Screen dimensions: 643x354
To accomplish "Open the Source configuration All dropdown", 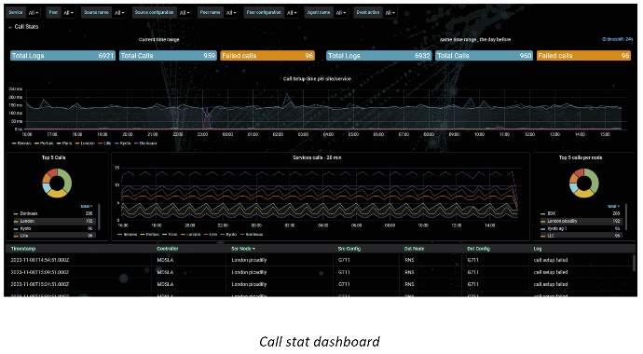I will 185,13.
